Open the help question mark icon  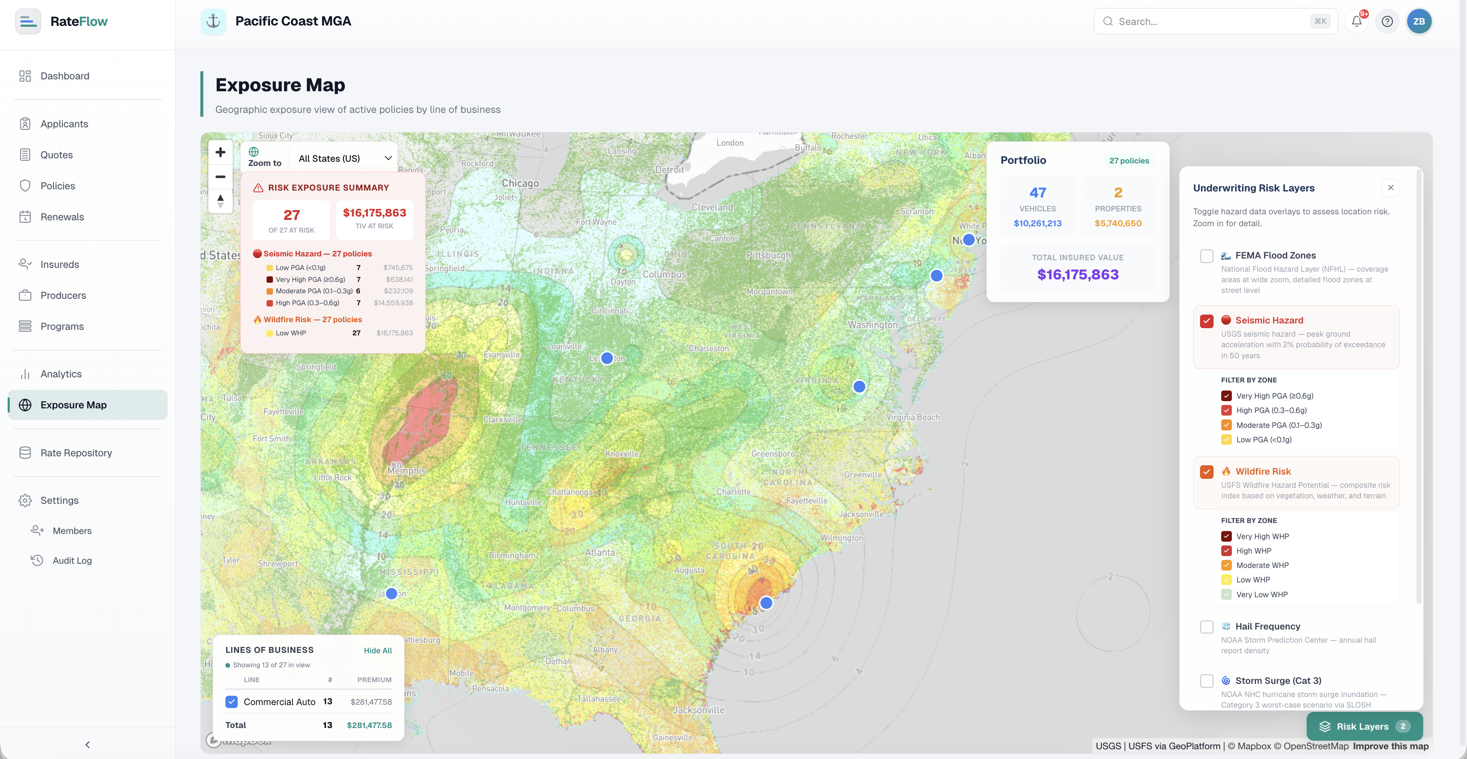point(1387,22)
